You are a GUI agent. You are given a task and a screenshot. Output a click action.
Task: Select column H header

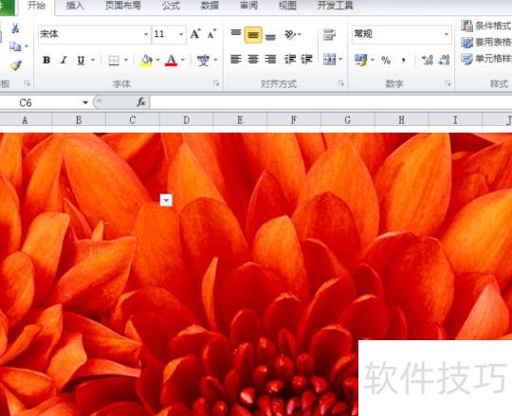[x=401, y=120]
